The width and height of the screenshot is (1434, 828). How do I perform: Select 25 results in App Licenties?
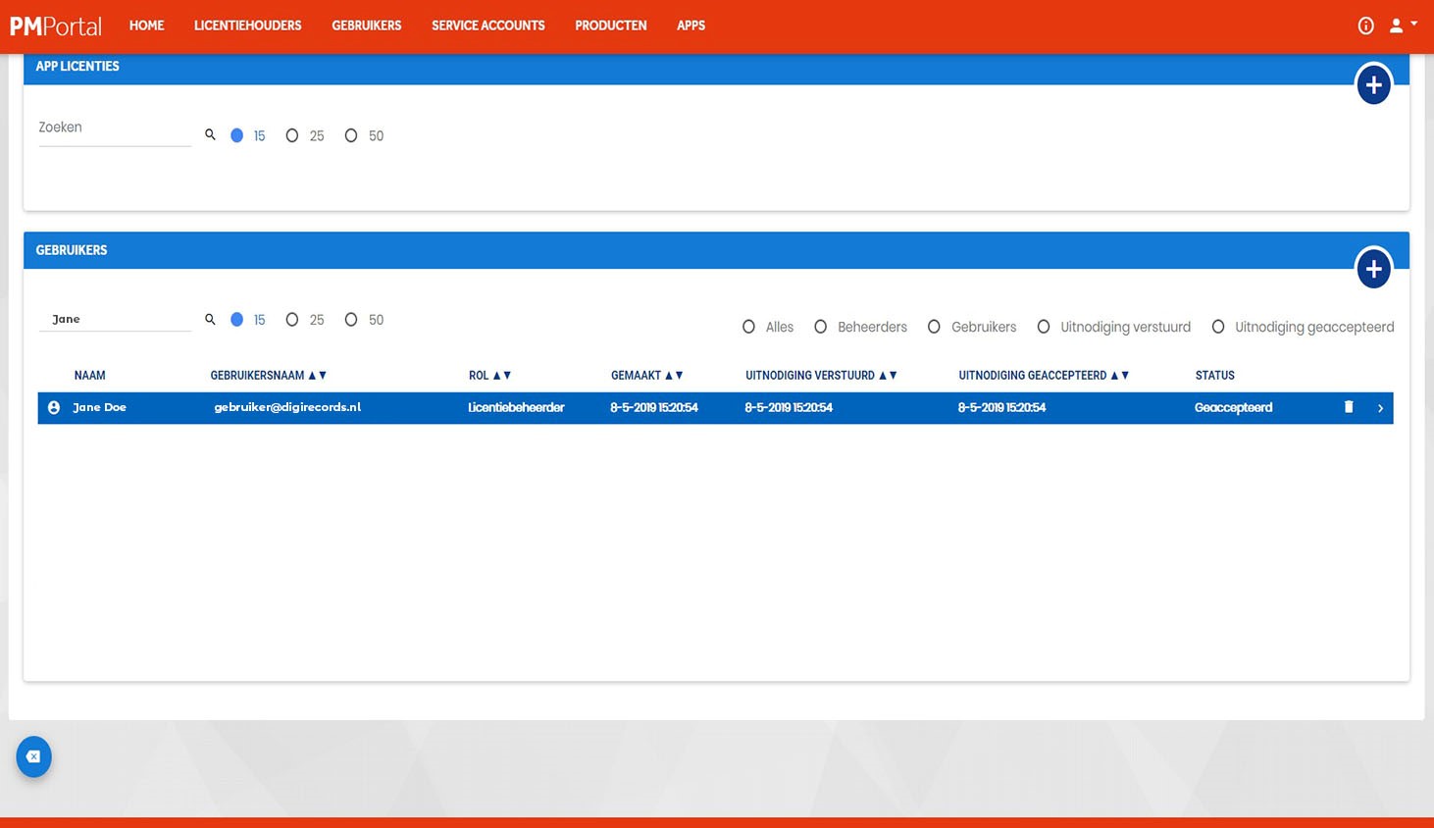pos(305,135)
